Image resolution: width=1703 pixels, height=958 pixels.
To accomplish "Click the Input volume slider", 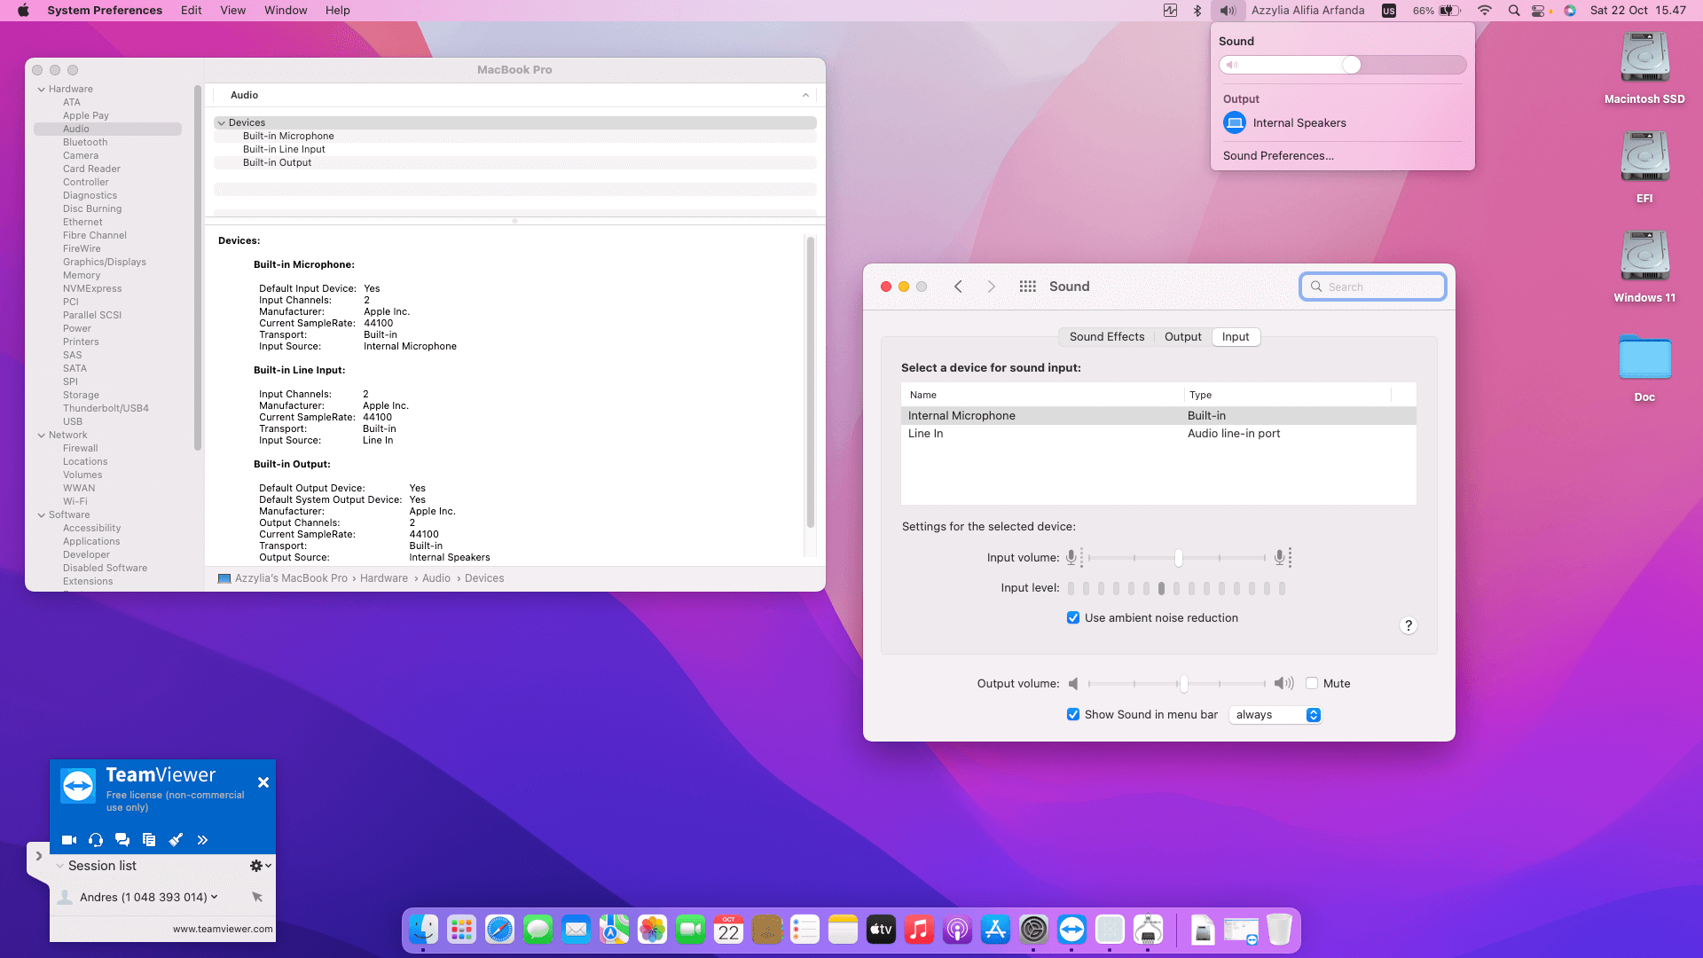I will point(1178,558).
